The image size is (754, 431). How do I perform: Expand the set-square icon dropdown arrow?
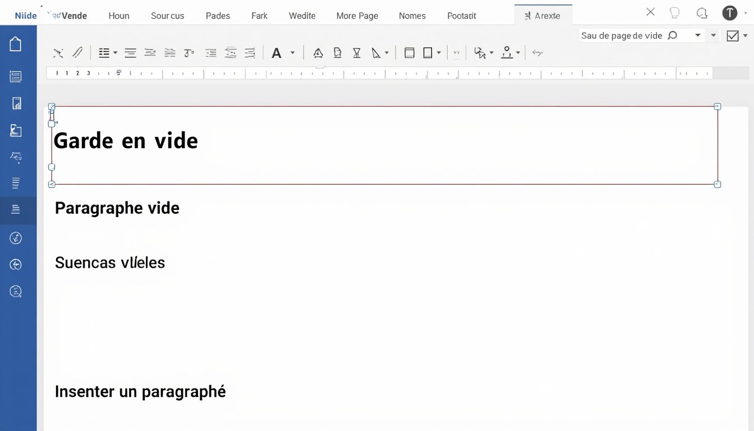click(387, 53)
